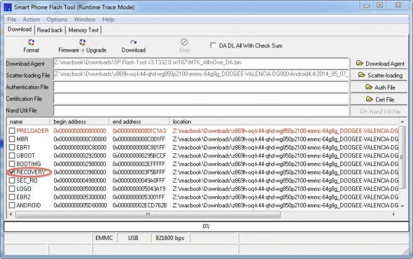Click the Nand Util File field
This screenshot has width=413, height=259.
tap(201, 111)
